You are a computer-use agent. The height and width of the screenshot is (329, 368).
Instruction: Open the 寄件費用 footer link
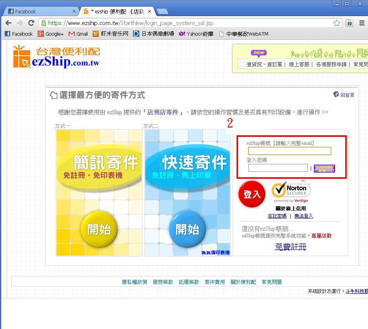point(215,282)
